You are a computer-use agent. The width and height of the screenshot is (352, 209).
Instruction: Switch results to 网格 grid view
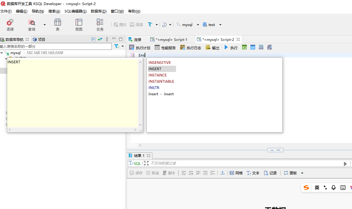click(x=236, y=173)
